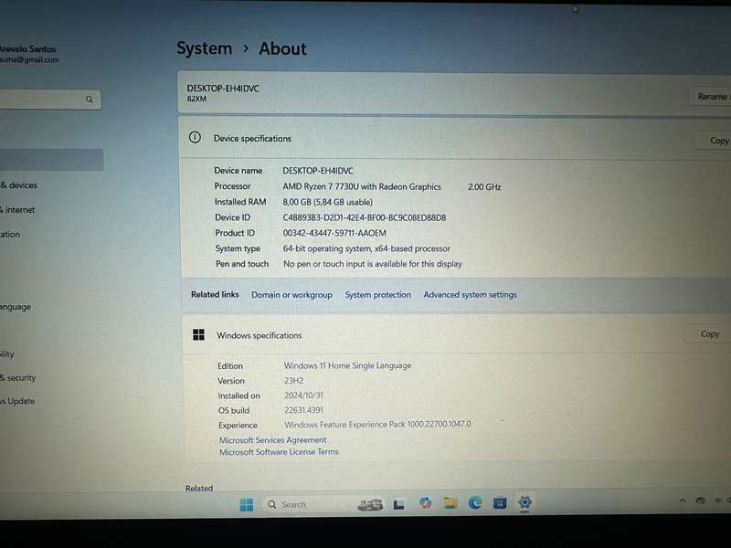Click the Arevalo Santos account name
This screenshot has width=731, height=548.
[x=28, y=49]
